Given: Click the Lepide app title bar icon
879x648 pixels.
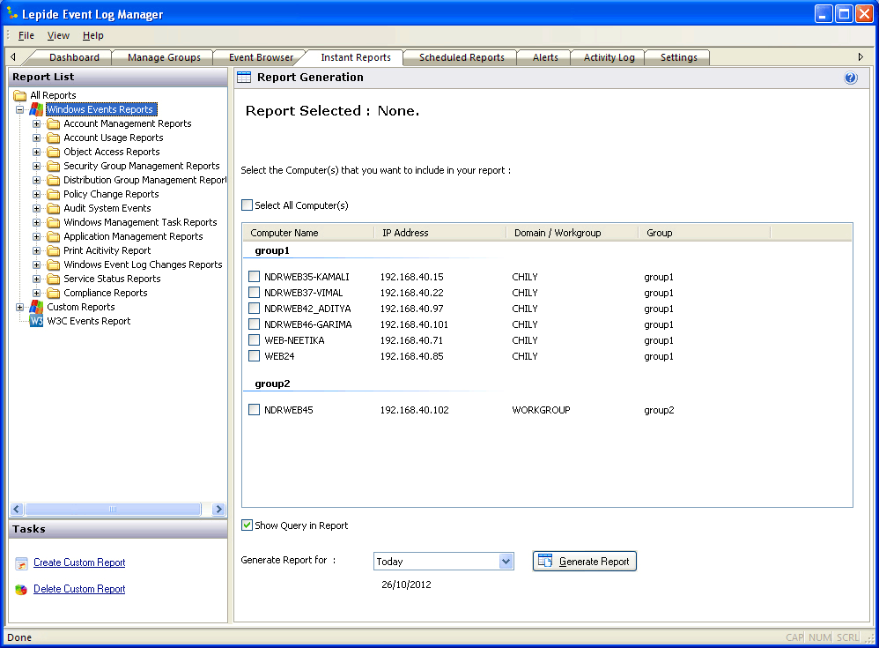Looking at the screenshot, I should tap(12, 12).
